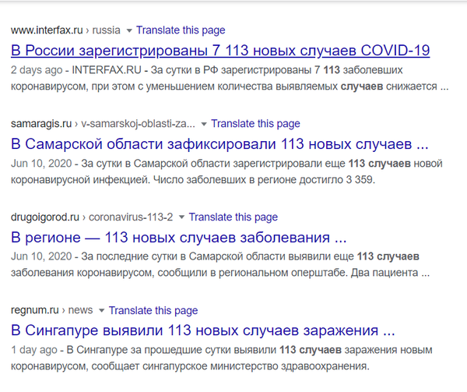Click 'Translate this page' for regnum.ru
The image size is (467, 392).
153,310
